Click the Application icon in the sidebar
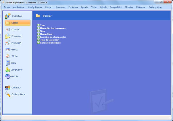The height and width of the screenshot is (121, 173). pyautogui.click(x=8, y=16)
